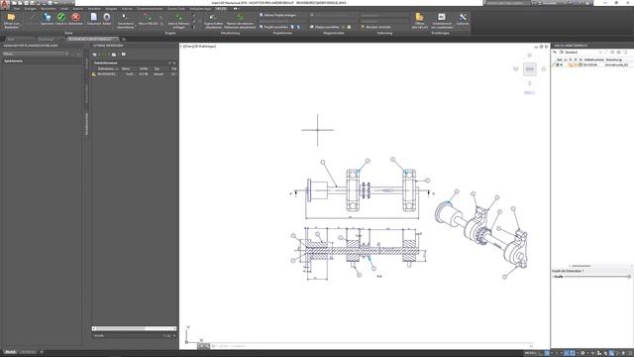
Task: Click the Dokument icon in the ribbon
Action: click(94, 17)
